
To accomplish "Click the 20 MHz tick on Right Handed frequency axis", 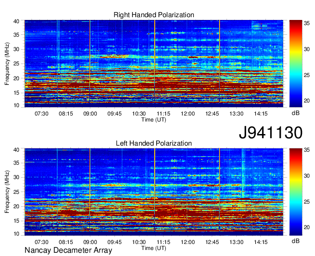I will coord(16,78).
